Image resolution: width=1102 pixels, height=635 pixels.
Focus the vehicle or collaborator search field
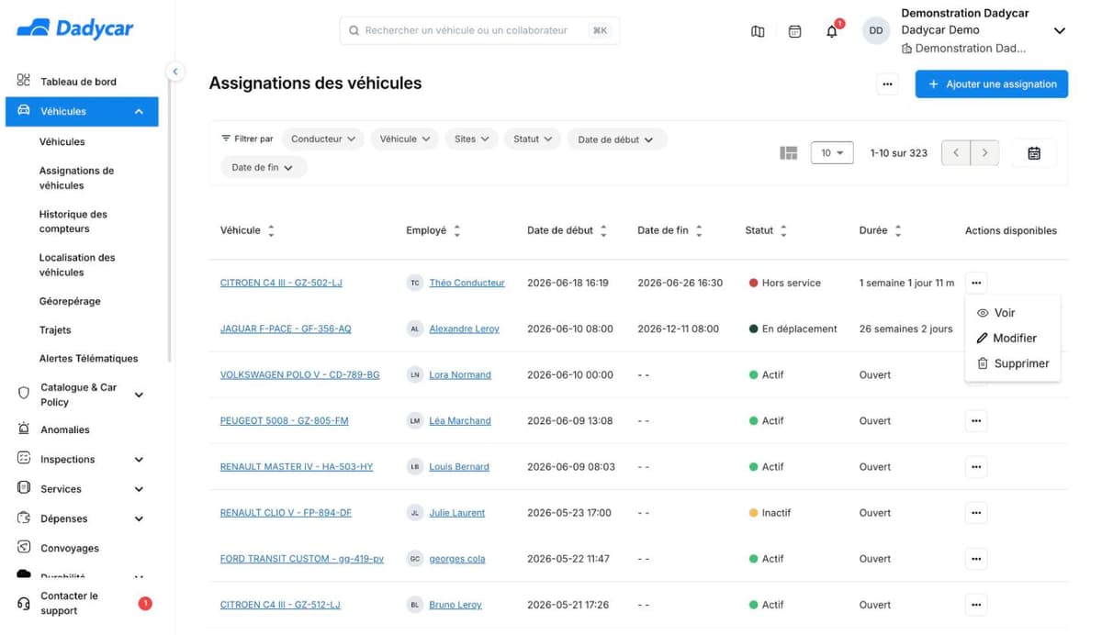pos(479,30)
